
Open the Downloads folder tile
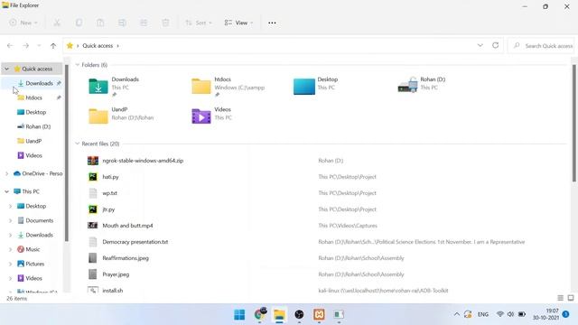pyautogui.click(x=115, y=87)
